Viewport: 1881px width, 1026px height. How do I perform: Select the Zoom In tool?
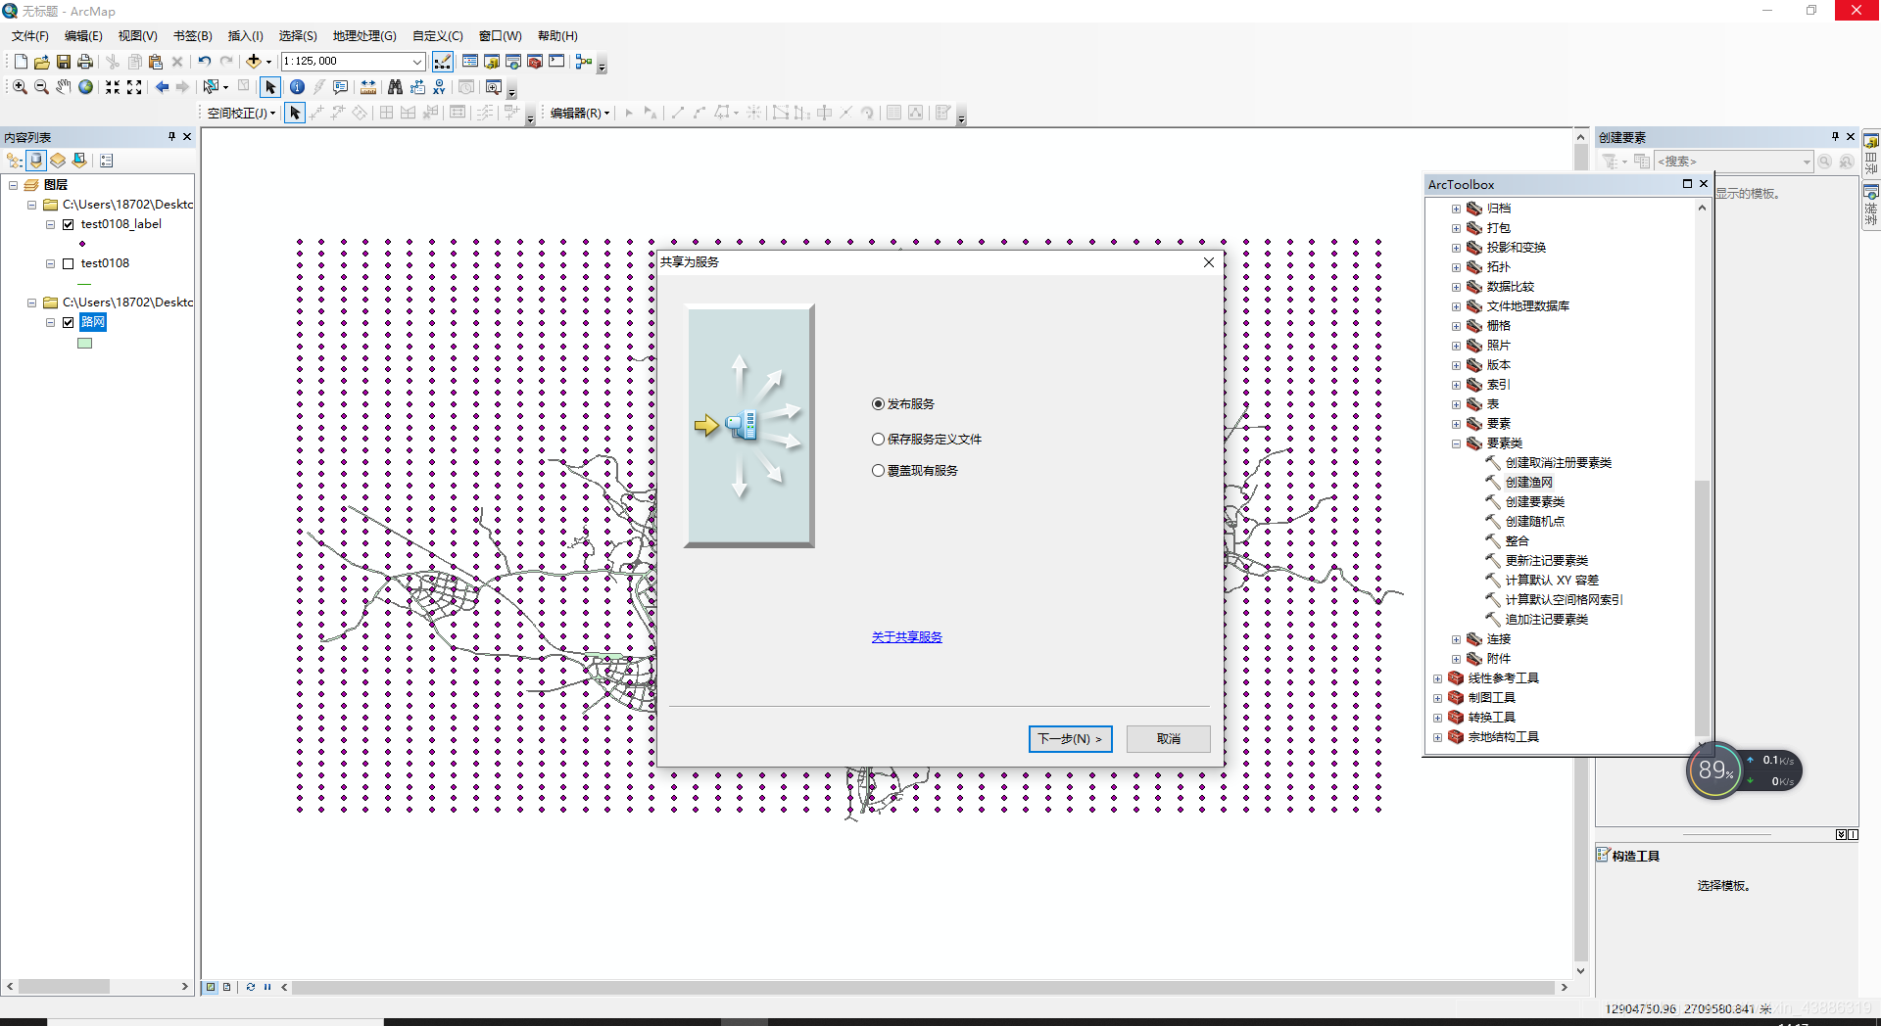pos(20,87)
